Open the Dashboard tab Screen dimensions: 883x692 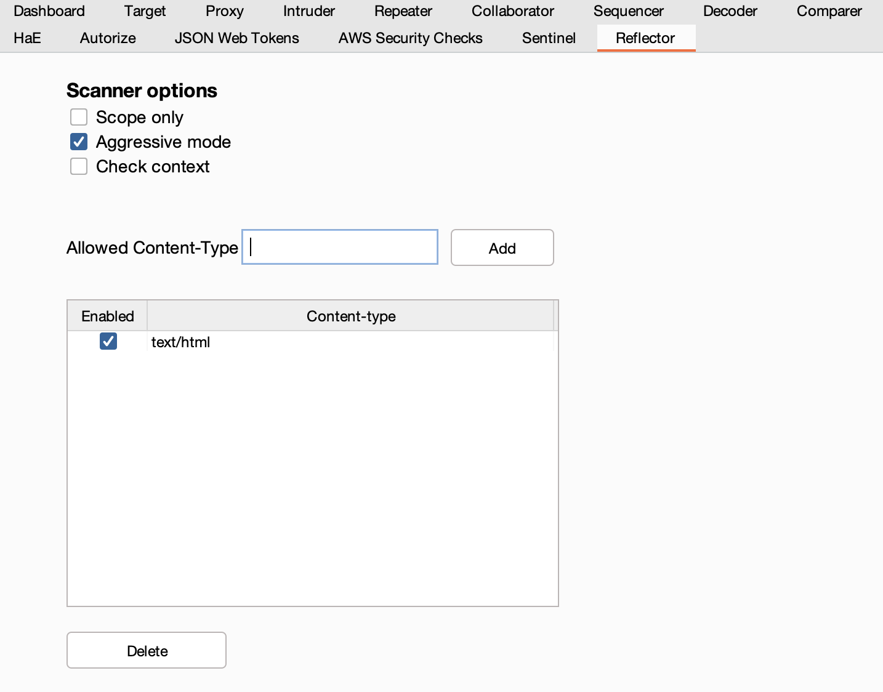point(49,11)
